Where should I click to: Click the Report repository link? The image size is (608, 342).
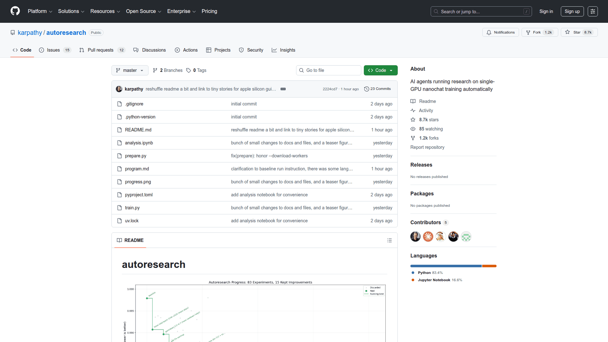point(427,147)
